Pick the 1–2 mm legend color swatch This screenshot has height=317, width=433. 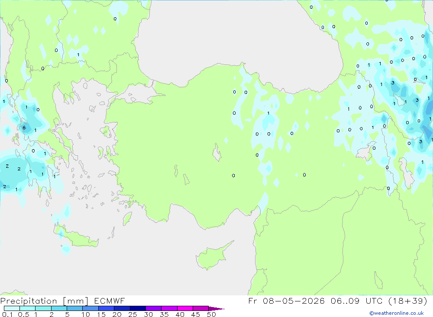point(43,308)
